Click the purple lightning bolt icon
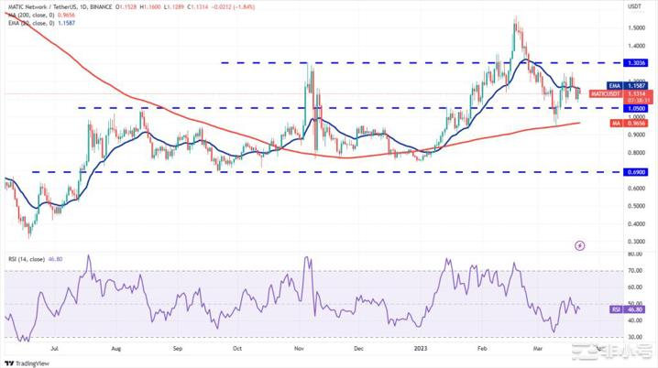The image size is (658, 368). (x=579, y=245)
